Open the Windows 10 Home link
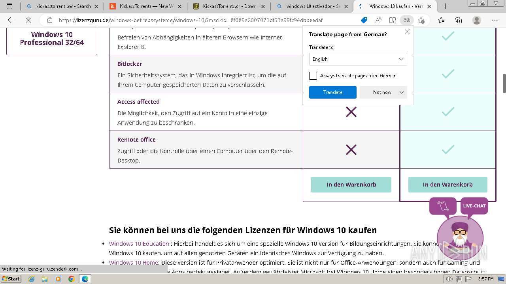Screen dimensions: 506x284 (134, 263)
